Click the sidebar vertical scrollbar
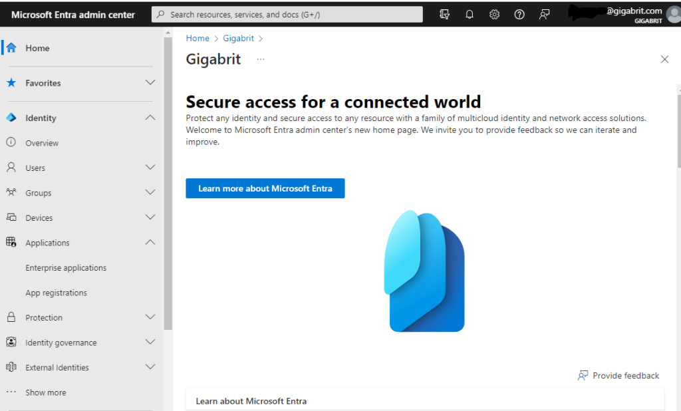 pos(168,184)
